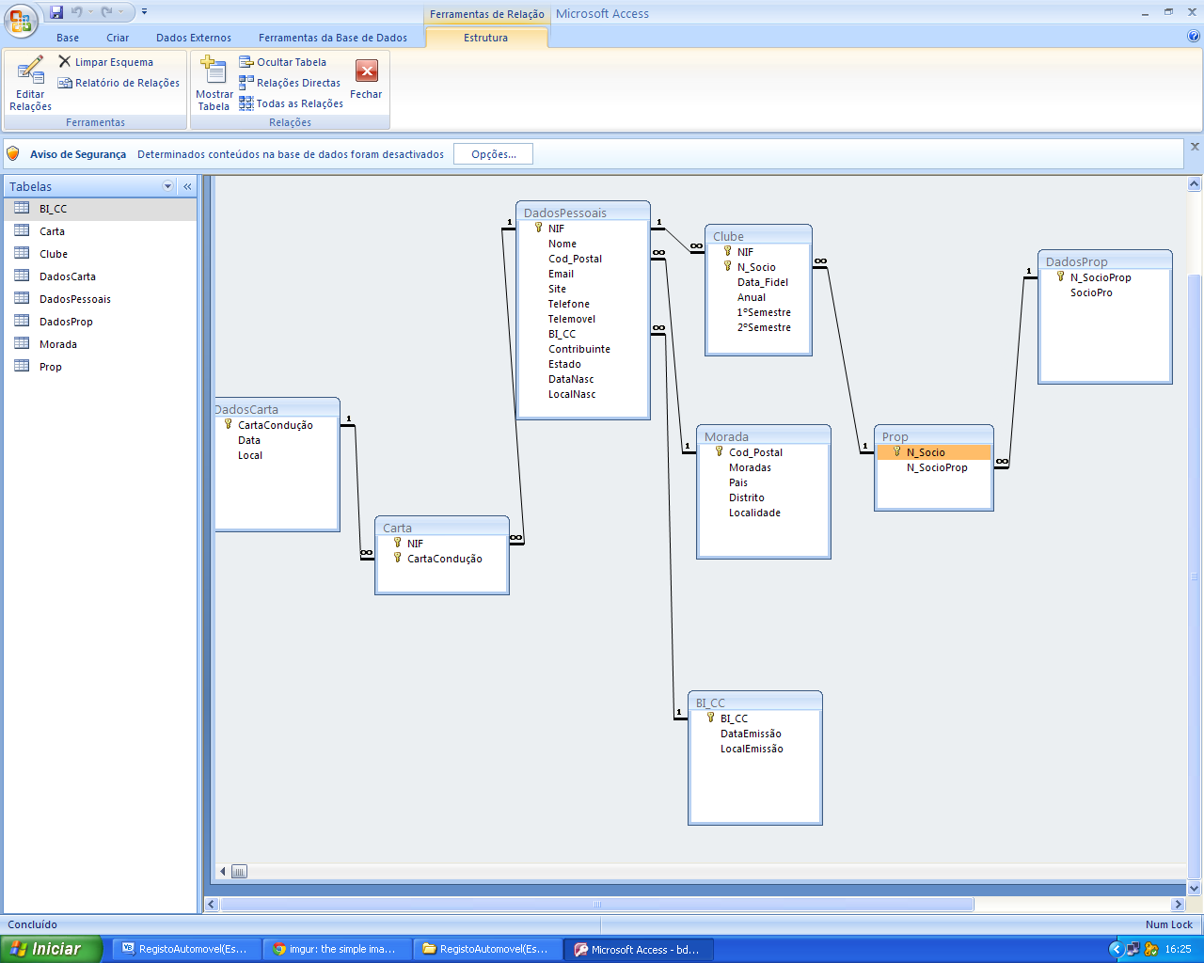The width and height of the screenshot is (1204, 963).
Task: Select DadosPessoais table in navigation pane
Action: [x=75, y=299]
